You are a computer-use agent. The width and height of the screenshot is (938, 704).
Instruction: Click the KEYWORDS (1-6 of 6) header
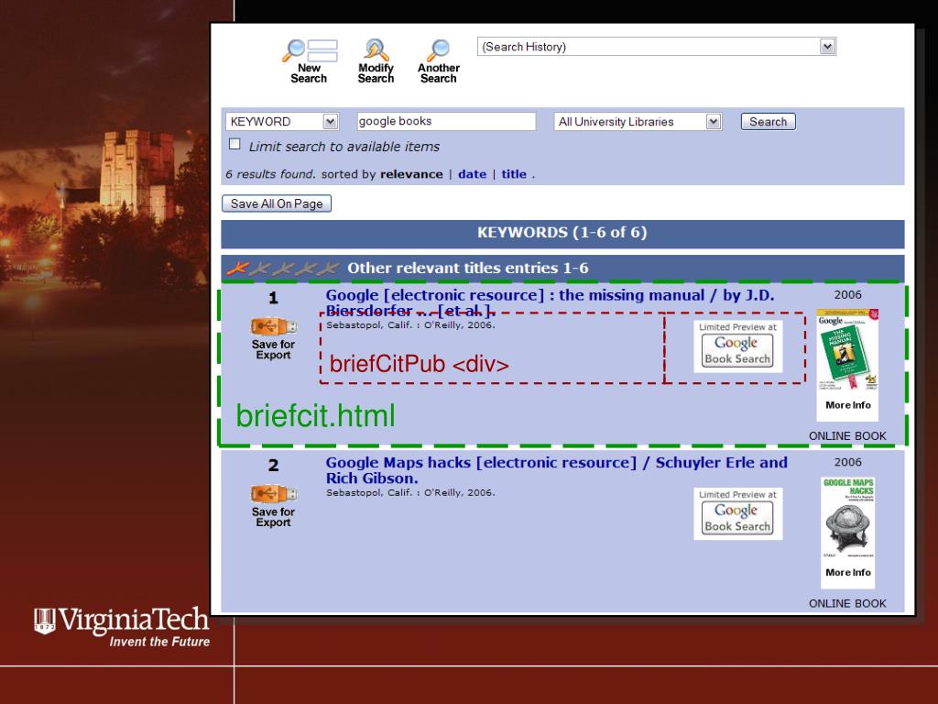pyautogui.click(x=562, y=233)
